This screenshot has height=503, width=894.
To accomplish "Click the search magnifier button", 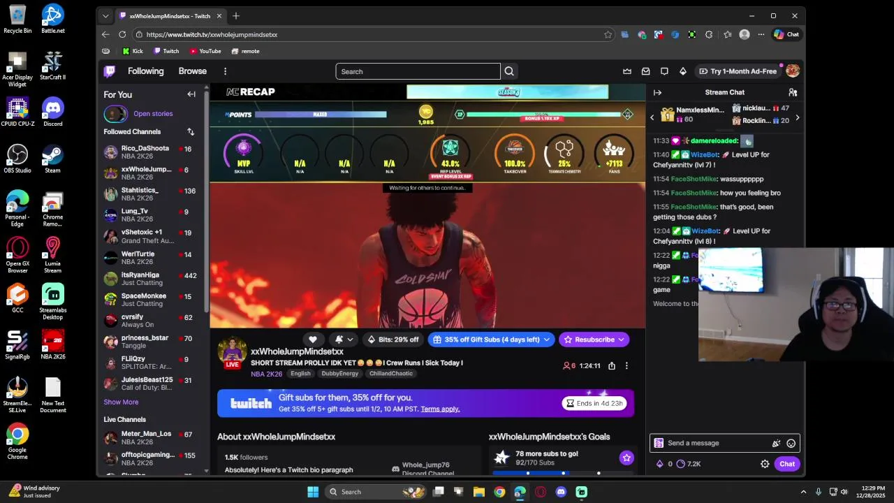I will (x=509, y=71).
